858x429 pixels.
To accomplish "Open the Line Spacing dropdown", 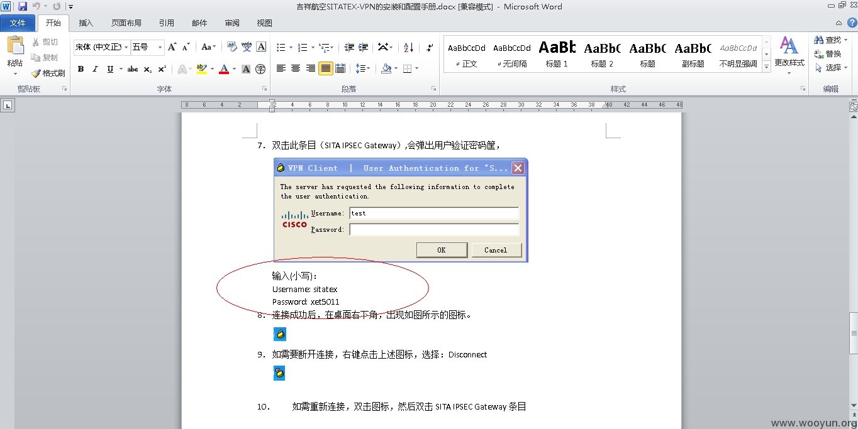I will click(x=362, y=68).
